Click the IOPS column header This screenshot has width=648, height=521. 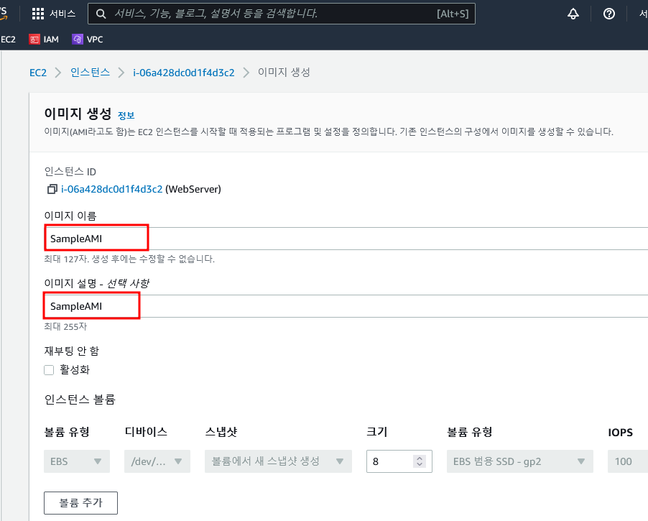[620, 433]
